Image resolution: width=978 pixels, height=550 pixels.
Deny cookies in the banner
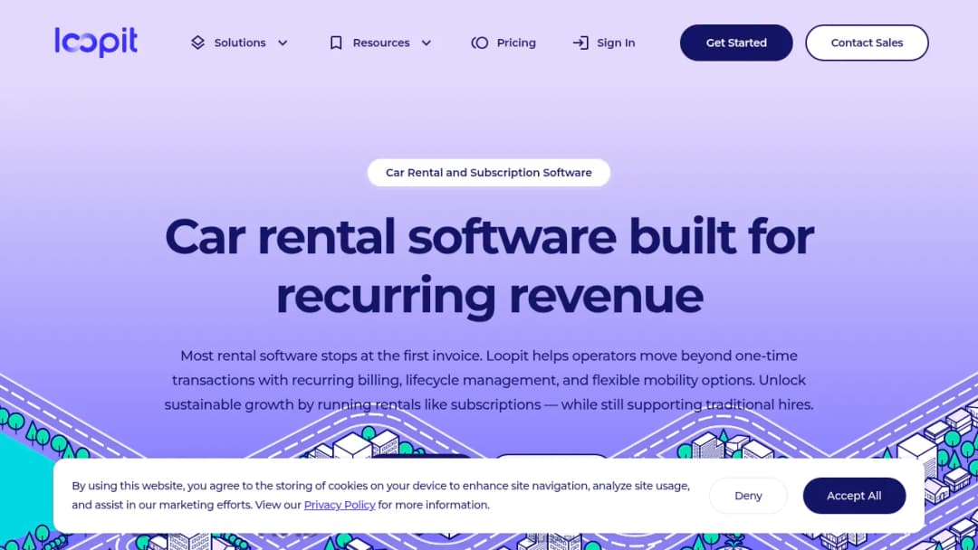pos(748,496)
